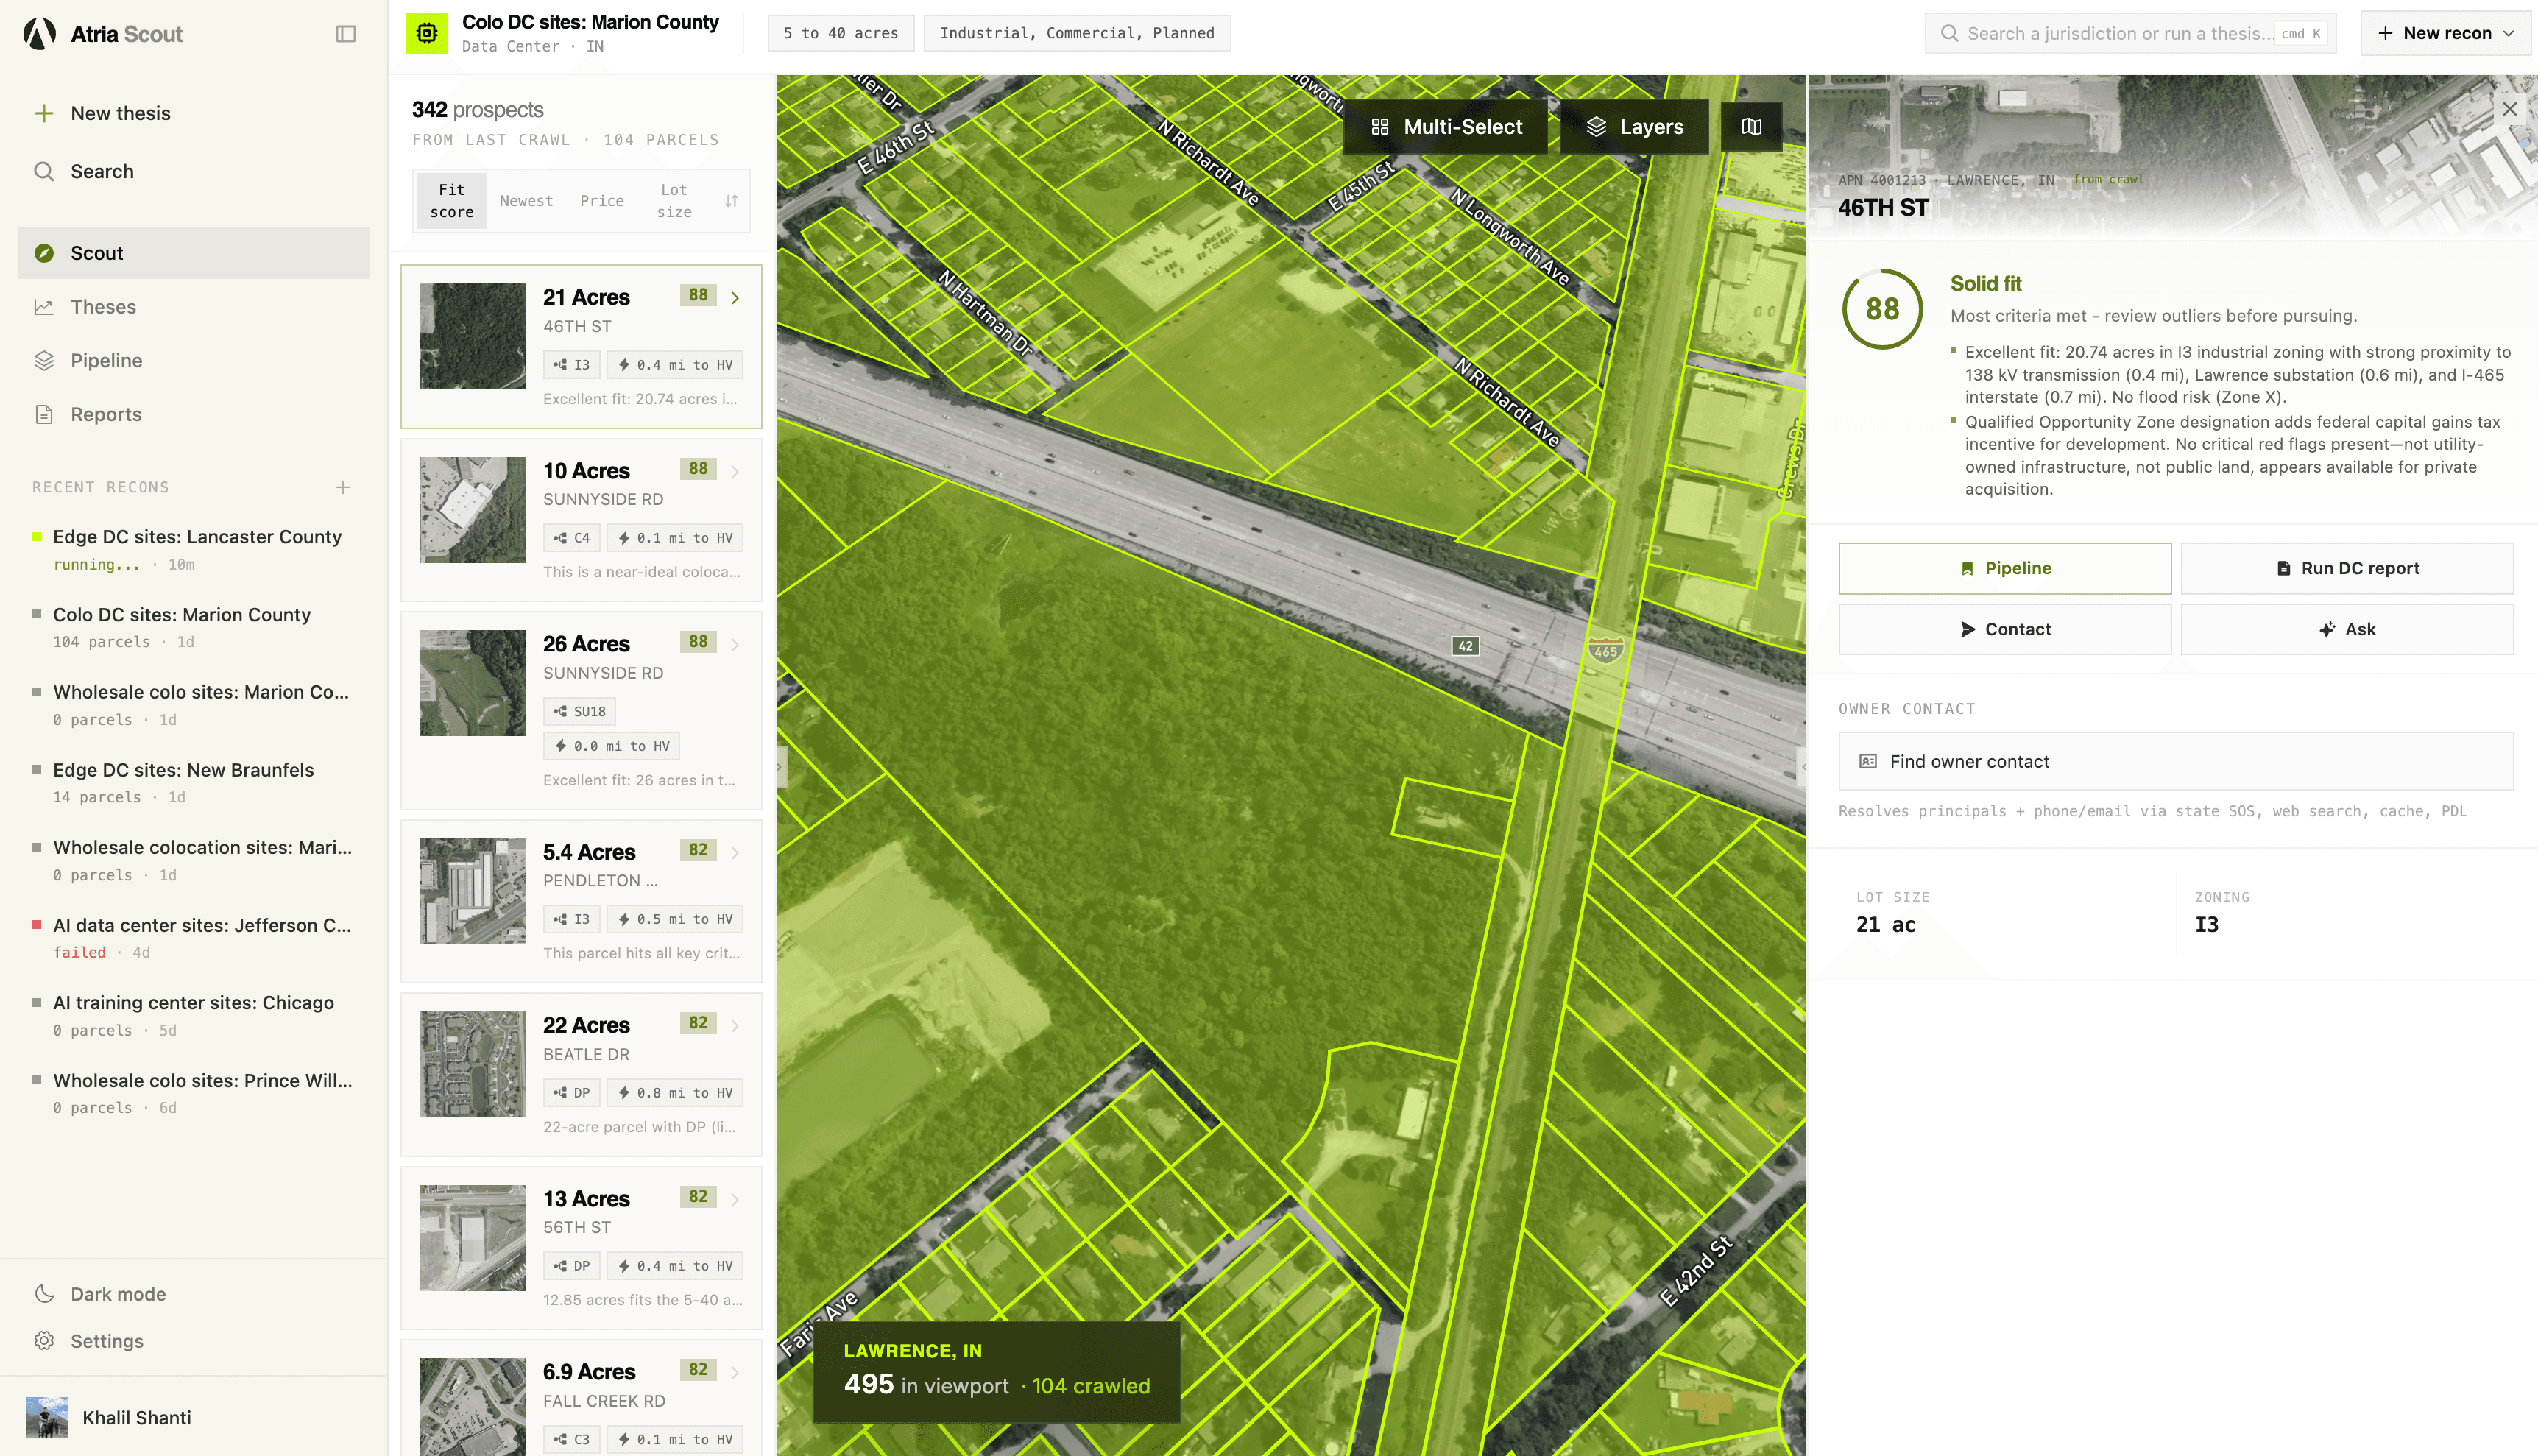The width and height of the screenshot is (2538, 1456).
Task: Click the I3 zoning tag on 21 Acres
Action: (572, 365)
